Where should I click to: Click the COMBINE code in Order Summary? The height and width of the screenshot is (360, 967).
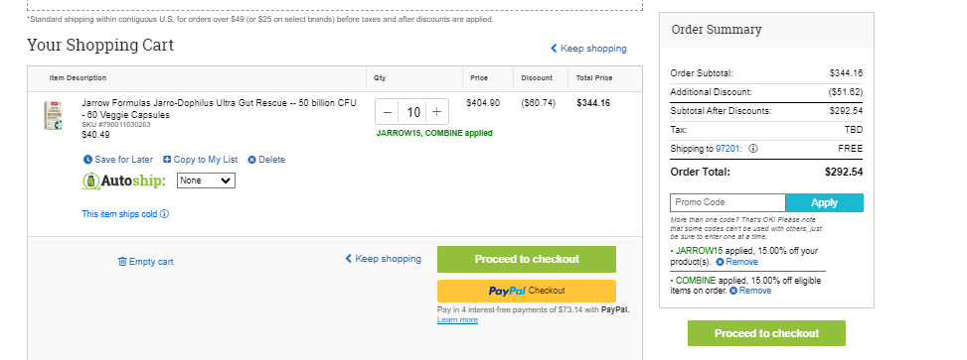697,280
